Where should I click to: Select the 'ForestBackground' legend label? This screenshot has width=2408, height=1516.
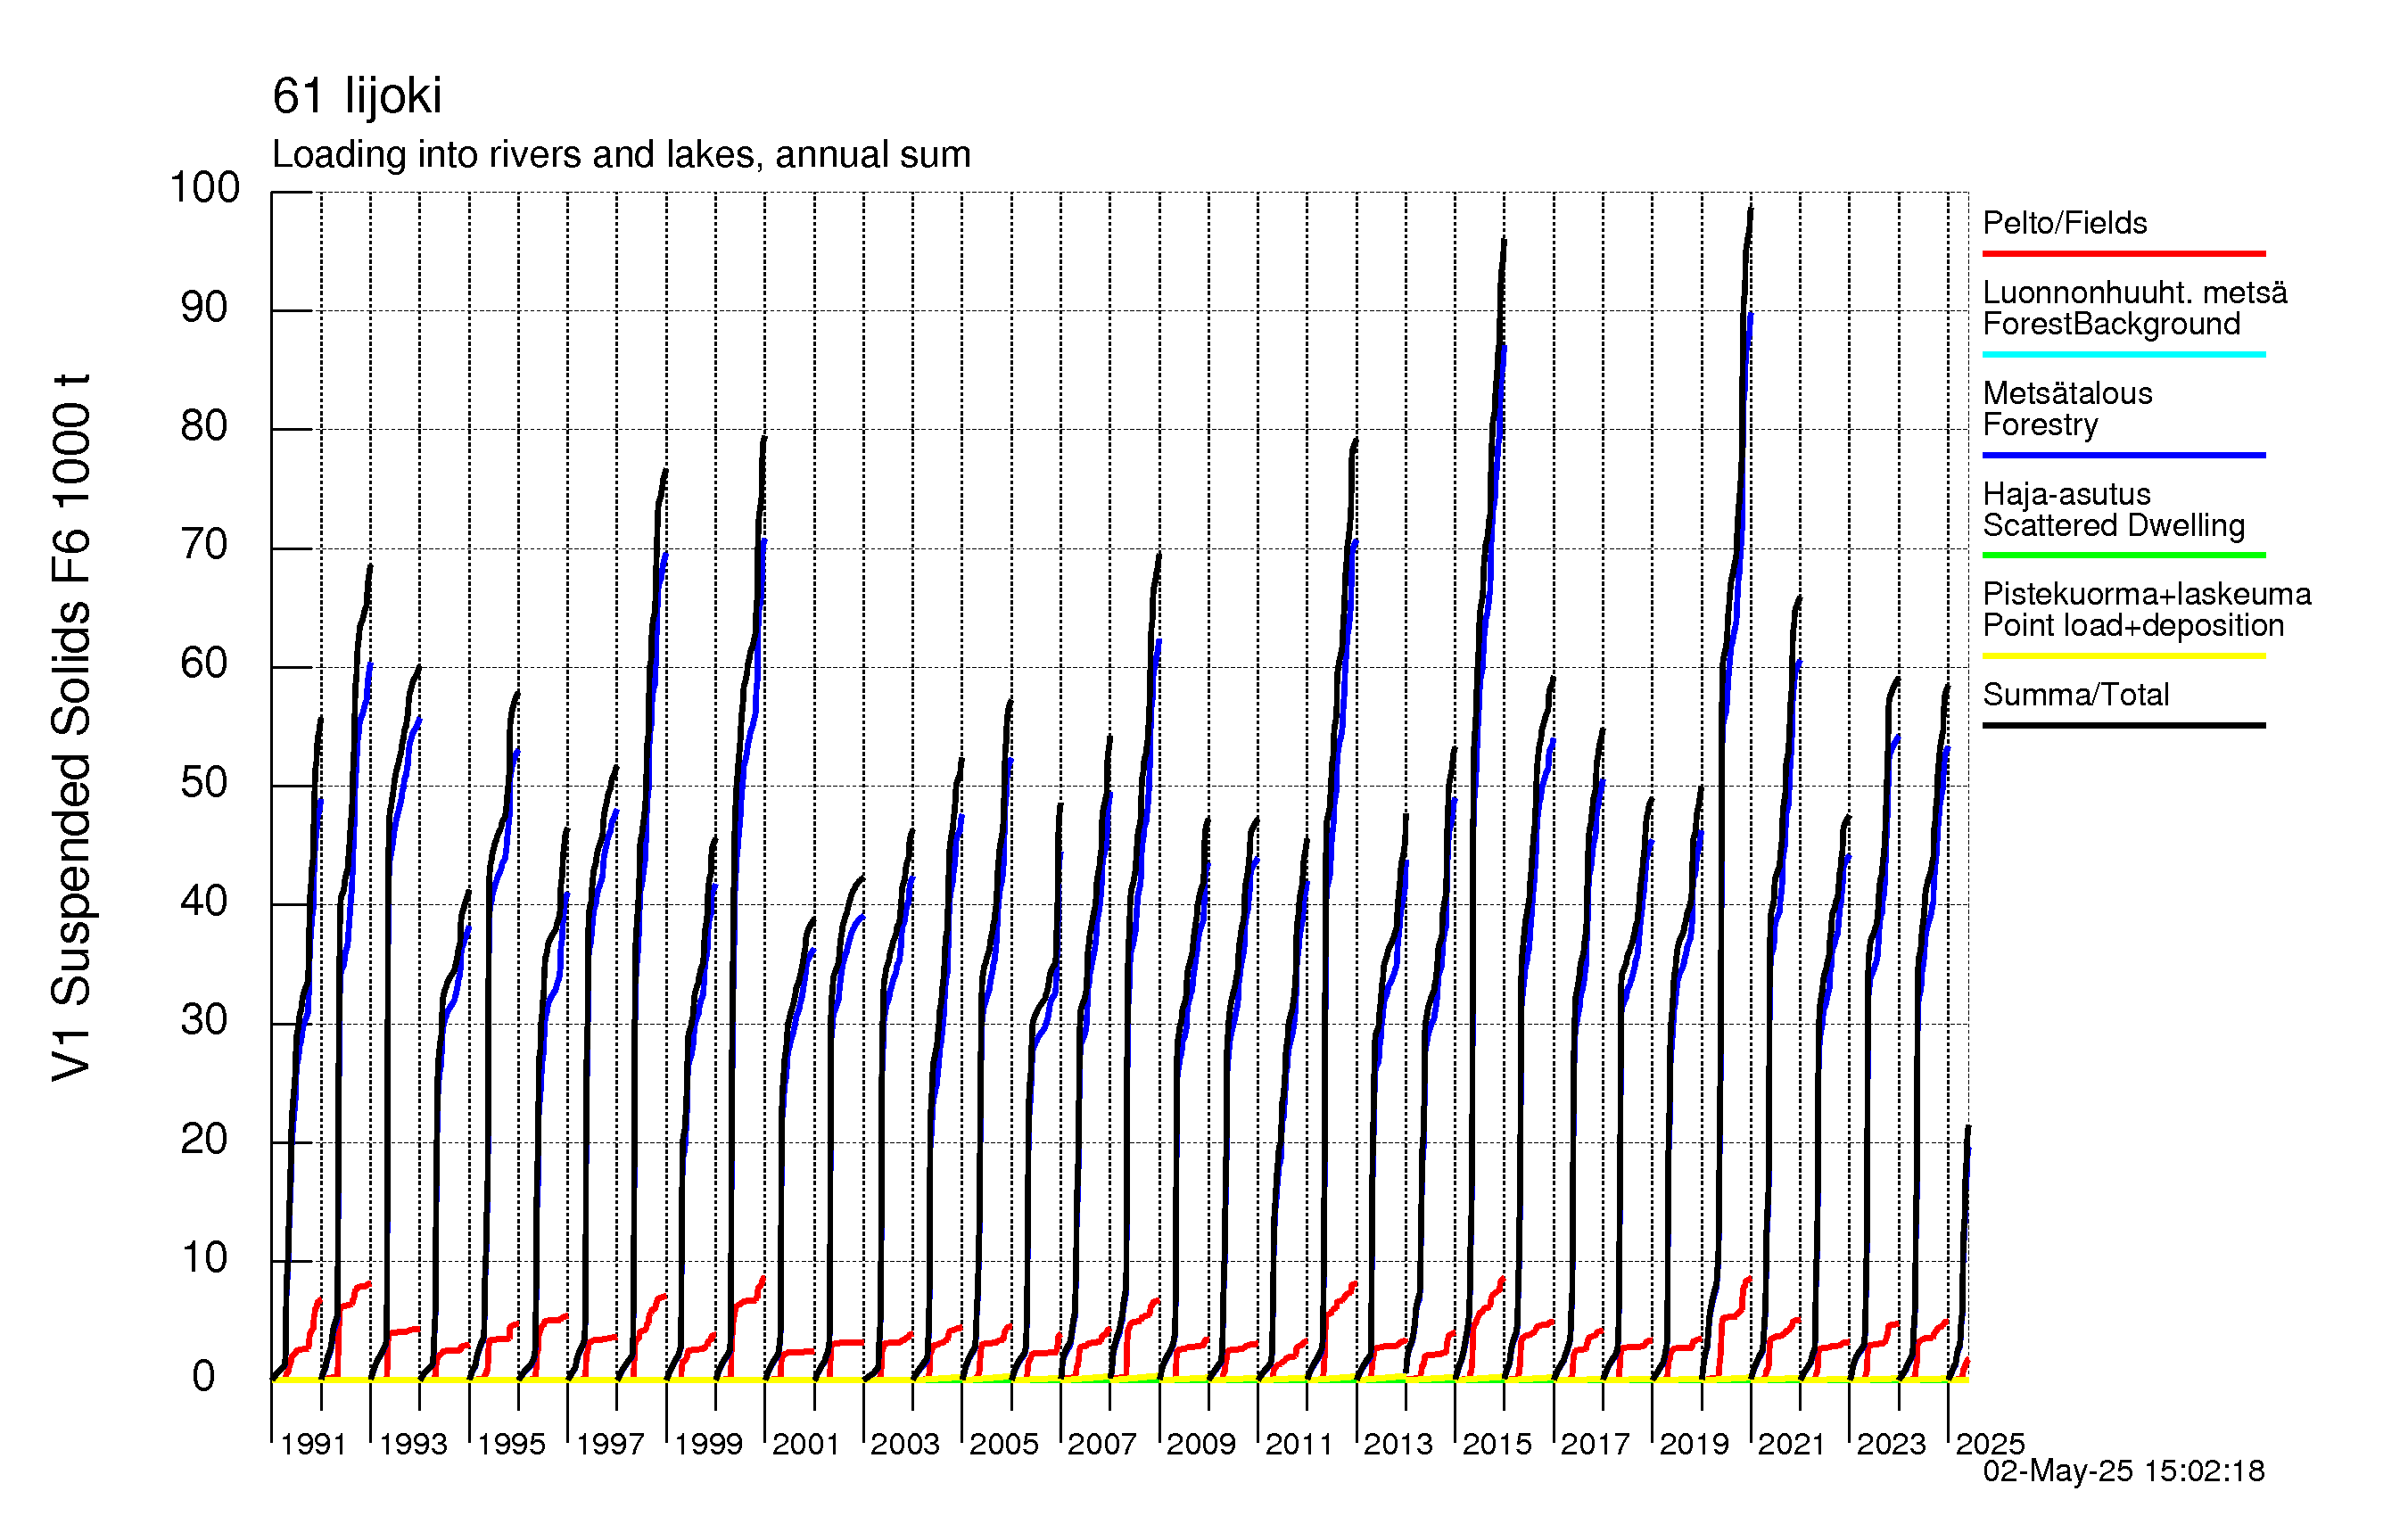2111,324
